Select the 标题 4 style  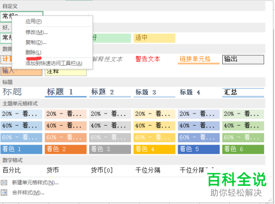click(x=199, y=92)
